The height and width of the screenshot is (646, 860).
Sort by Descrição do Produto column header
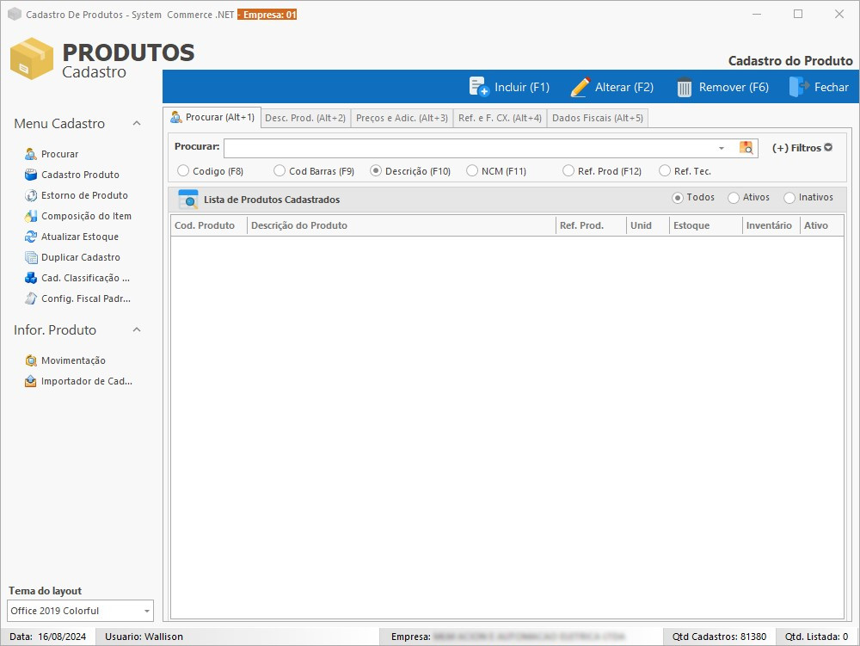(401, 225)
